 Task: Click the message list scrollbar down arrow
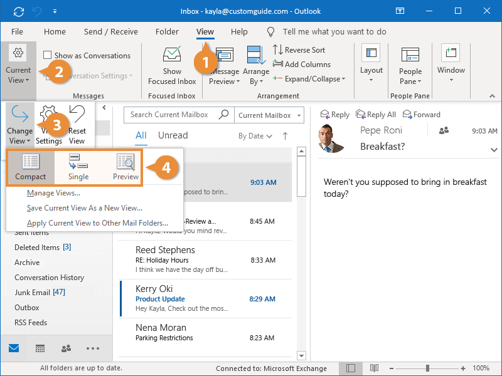(x=301, y=355)
